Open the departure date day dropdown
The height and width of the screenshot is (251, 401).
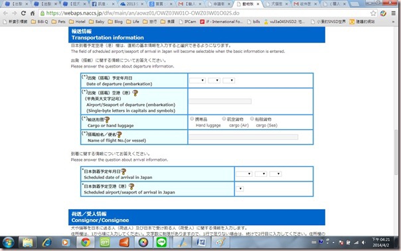(x=228, y=81)
